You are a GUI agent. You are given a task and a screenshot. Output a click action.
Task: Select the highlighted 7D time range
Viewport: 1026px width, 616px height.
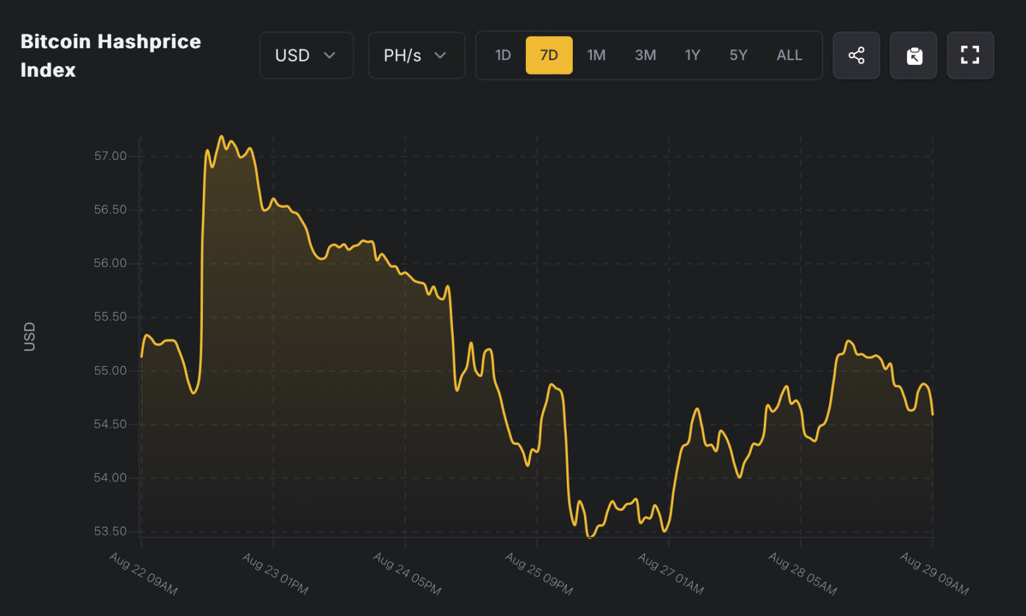549,56
